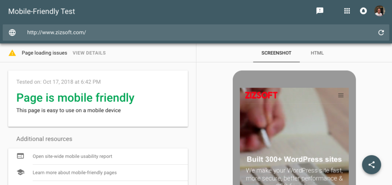Click the Page loading issues text
The height and width of the screenshot is (185, 392).
pyautogui.click(x=44, y=53)
